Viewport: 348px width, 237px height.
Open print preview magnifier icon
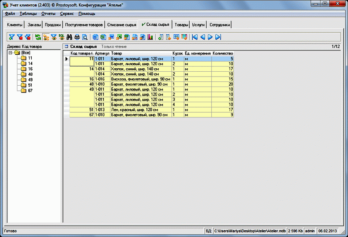[x=85, y=37]
